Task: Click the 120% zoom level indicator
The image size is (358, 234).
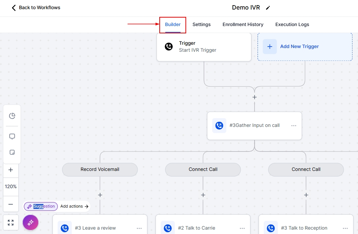Action: (11, 187)
